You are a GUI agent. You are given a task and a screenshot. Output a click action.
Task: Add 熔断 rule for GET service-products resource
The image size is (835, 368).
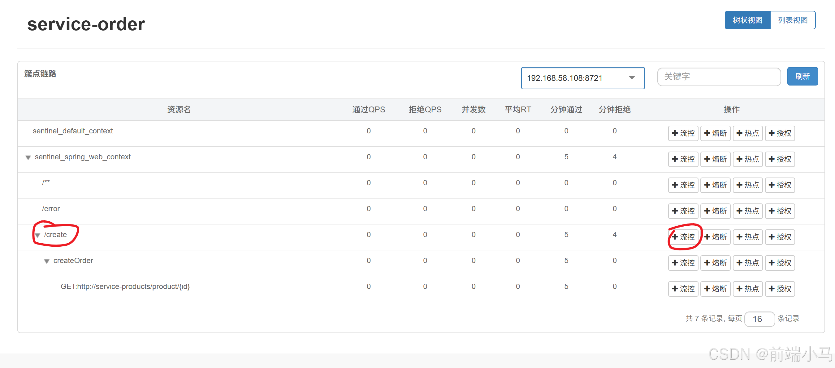716,288
